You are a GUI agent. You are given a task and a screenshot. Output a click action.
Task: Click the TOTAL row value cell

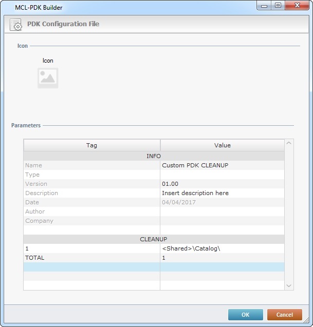222,258
